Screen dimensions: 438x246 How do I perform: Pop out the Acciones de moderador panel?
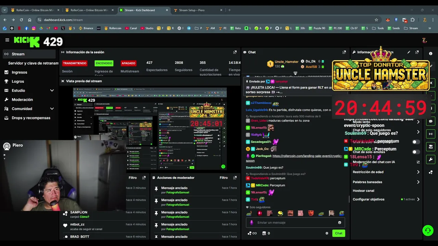235,178
